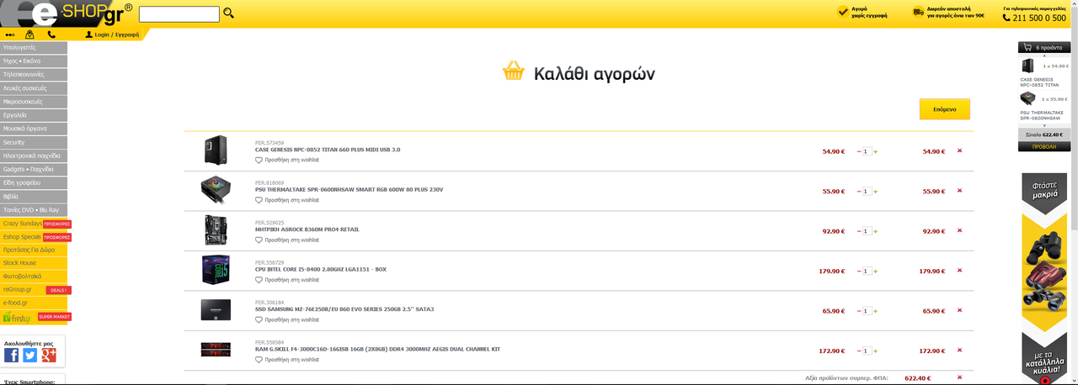Open the Gadgets • Παιχνίδια category

click(34, 169)
